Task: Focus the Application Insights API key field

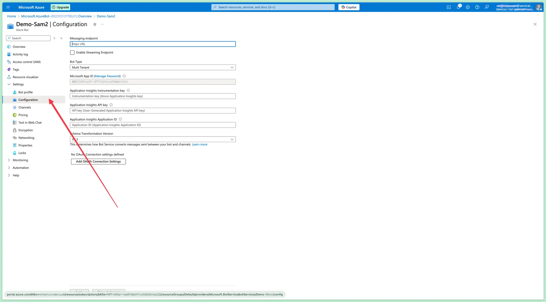Action: click(x=153, y=111)
